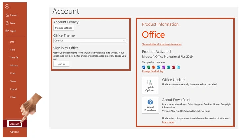Select New from the sidebar
Viewport: 241px width, 139px height.
13,23
